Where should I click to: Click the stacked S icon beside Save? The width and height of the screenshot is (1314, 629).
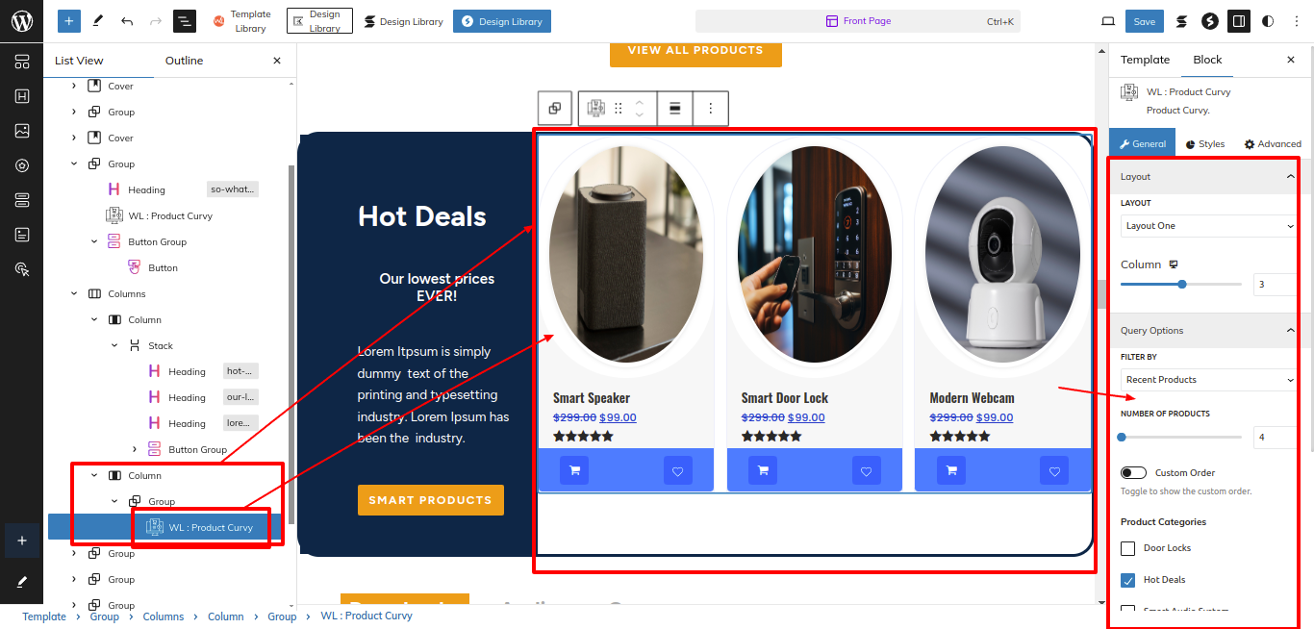(x=1181, y=21)
